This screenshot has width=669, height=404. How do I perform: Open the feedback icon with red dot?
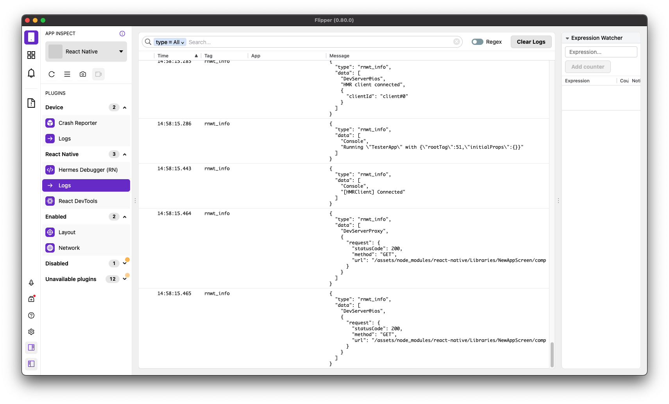tap(31, 299)
